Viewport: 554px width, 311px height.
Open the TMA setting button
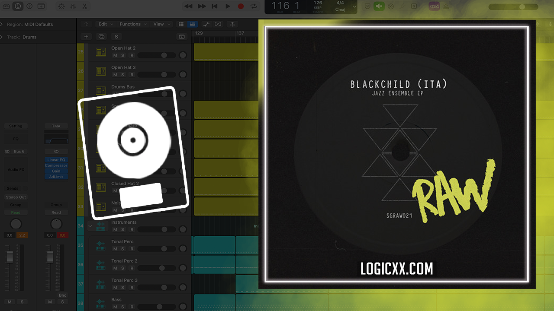(x=56, y=126)
